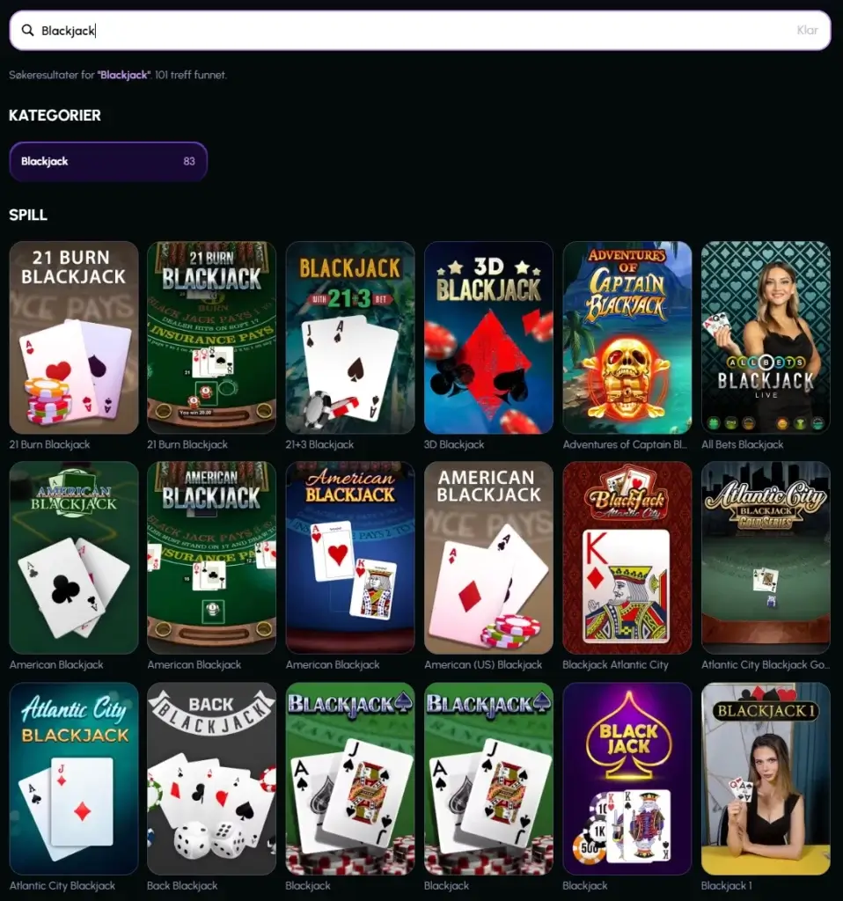Open the first 21 Burn Blackjack tile
Viewport: 843px width, 901px height.
[x=74, y=337]
